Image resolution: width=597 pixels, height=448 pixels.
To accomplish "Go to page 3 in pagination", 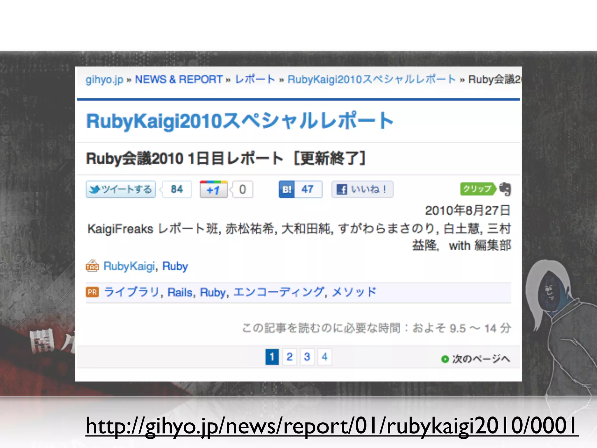I will coord(307,357).
